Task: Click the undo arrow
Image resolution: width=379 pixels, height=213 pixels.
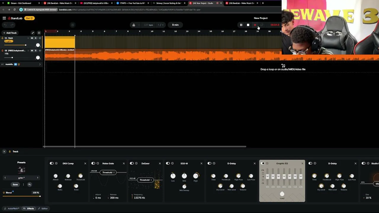Action: [5, 25]
